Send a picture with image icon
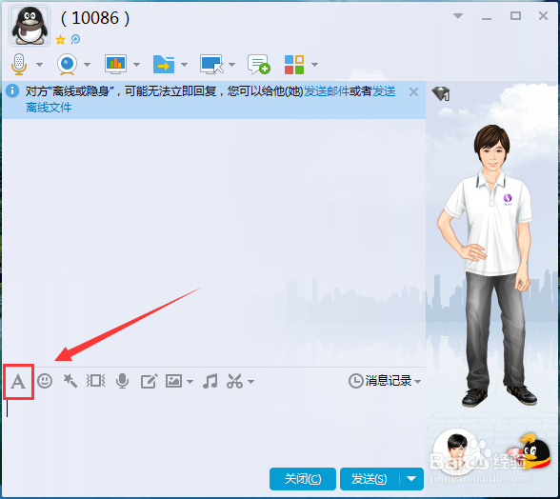The width and height of the screenshot is (560, 499). point(173,381)
